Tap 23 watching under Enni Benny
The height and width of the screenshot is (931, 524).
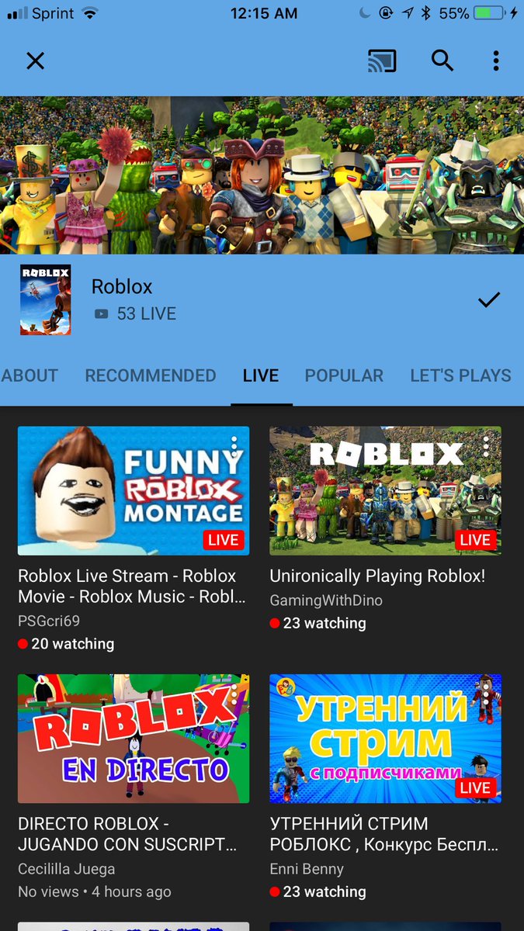pos(318,891)
